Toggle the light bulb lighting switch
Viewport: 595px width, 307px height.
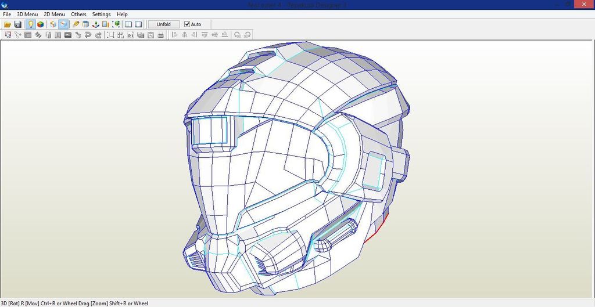(30, 24)
